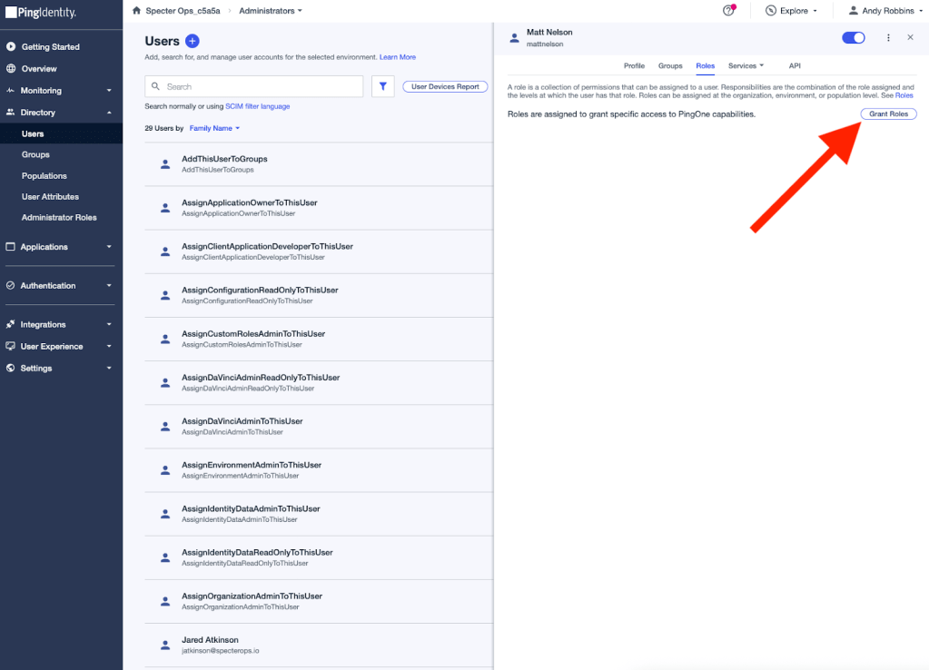Click the blue plus icon to add user

(x=192, y=41)
